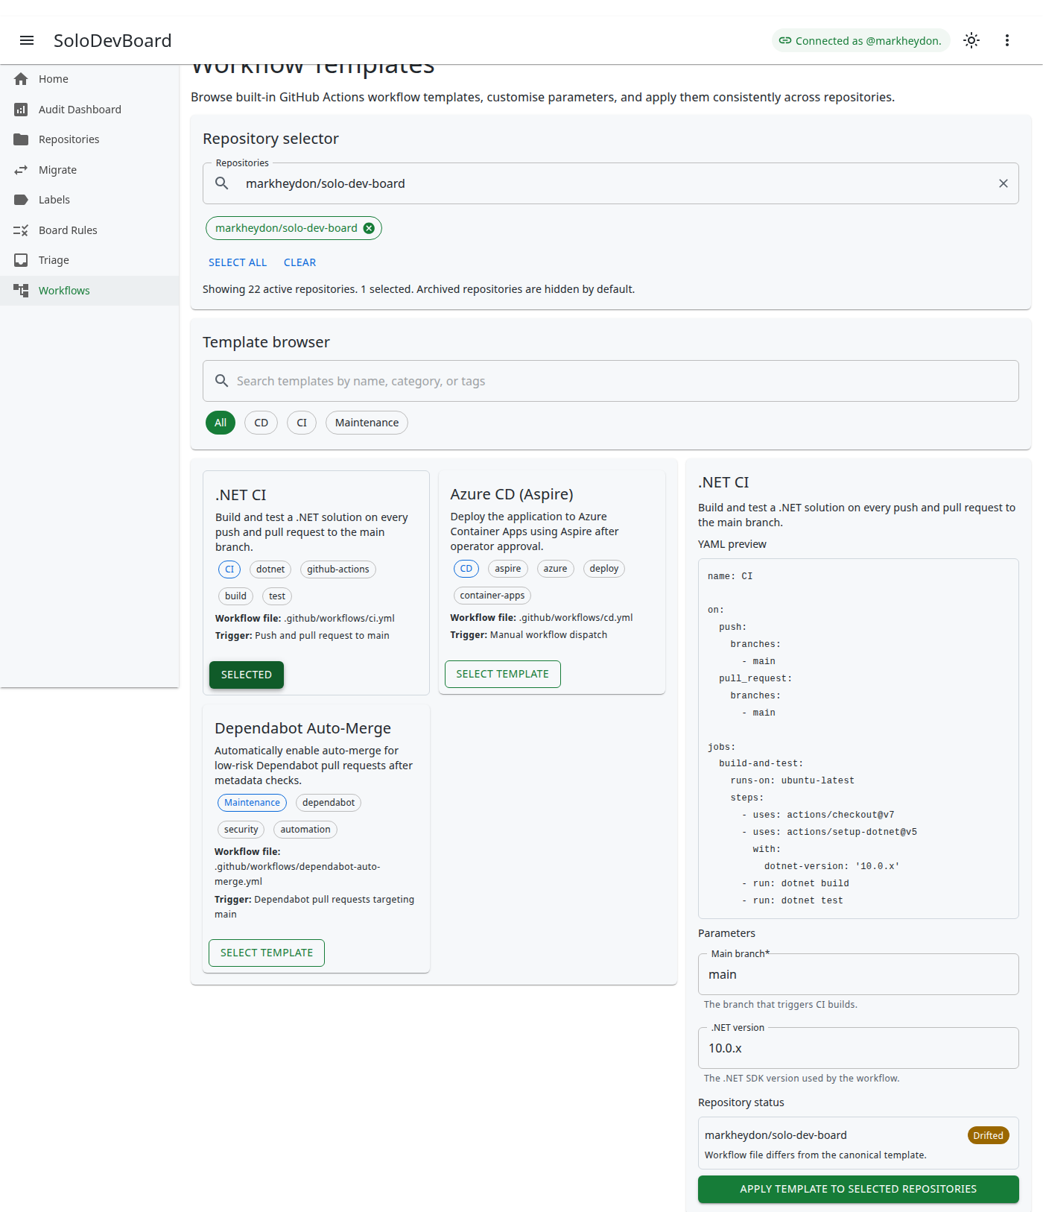The height and width of the screenshot is (1212, 1043).
Task: Navigate to Repositories page
Action: pyautogui.click(x=89, y=139)
